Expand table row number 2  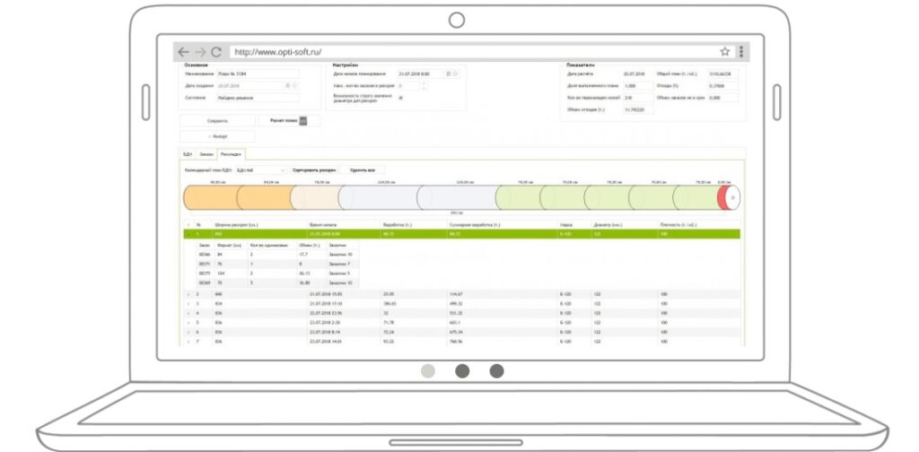click(x=188, y=294)
